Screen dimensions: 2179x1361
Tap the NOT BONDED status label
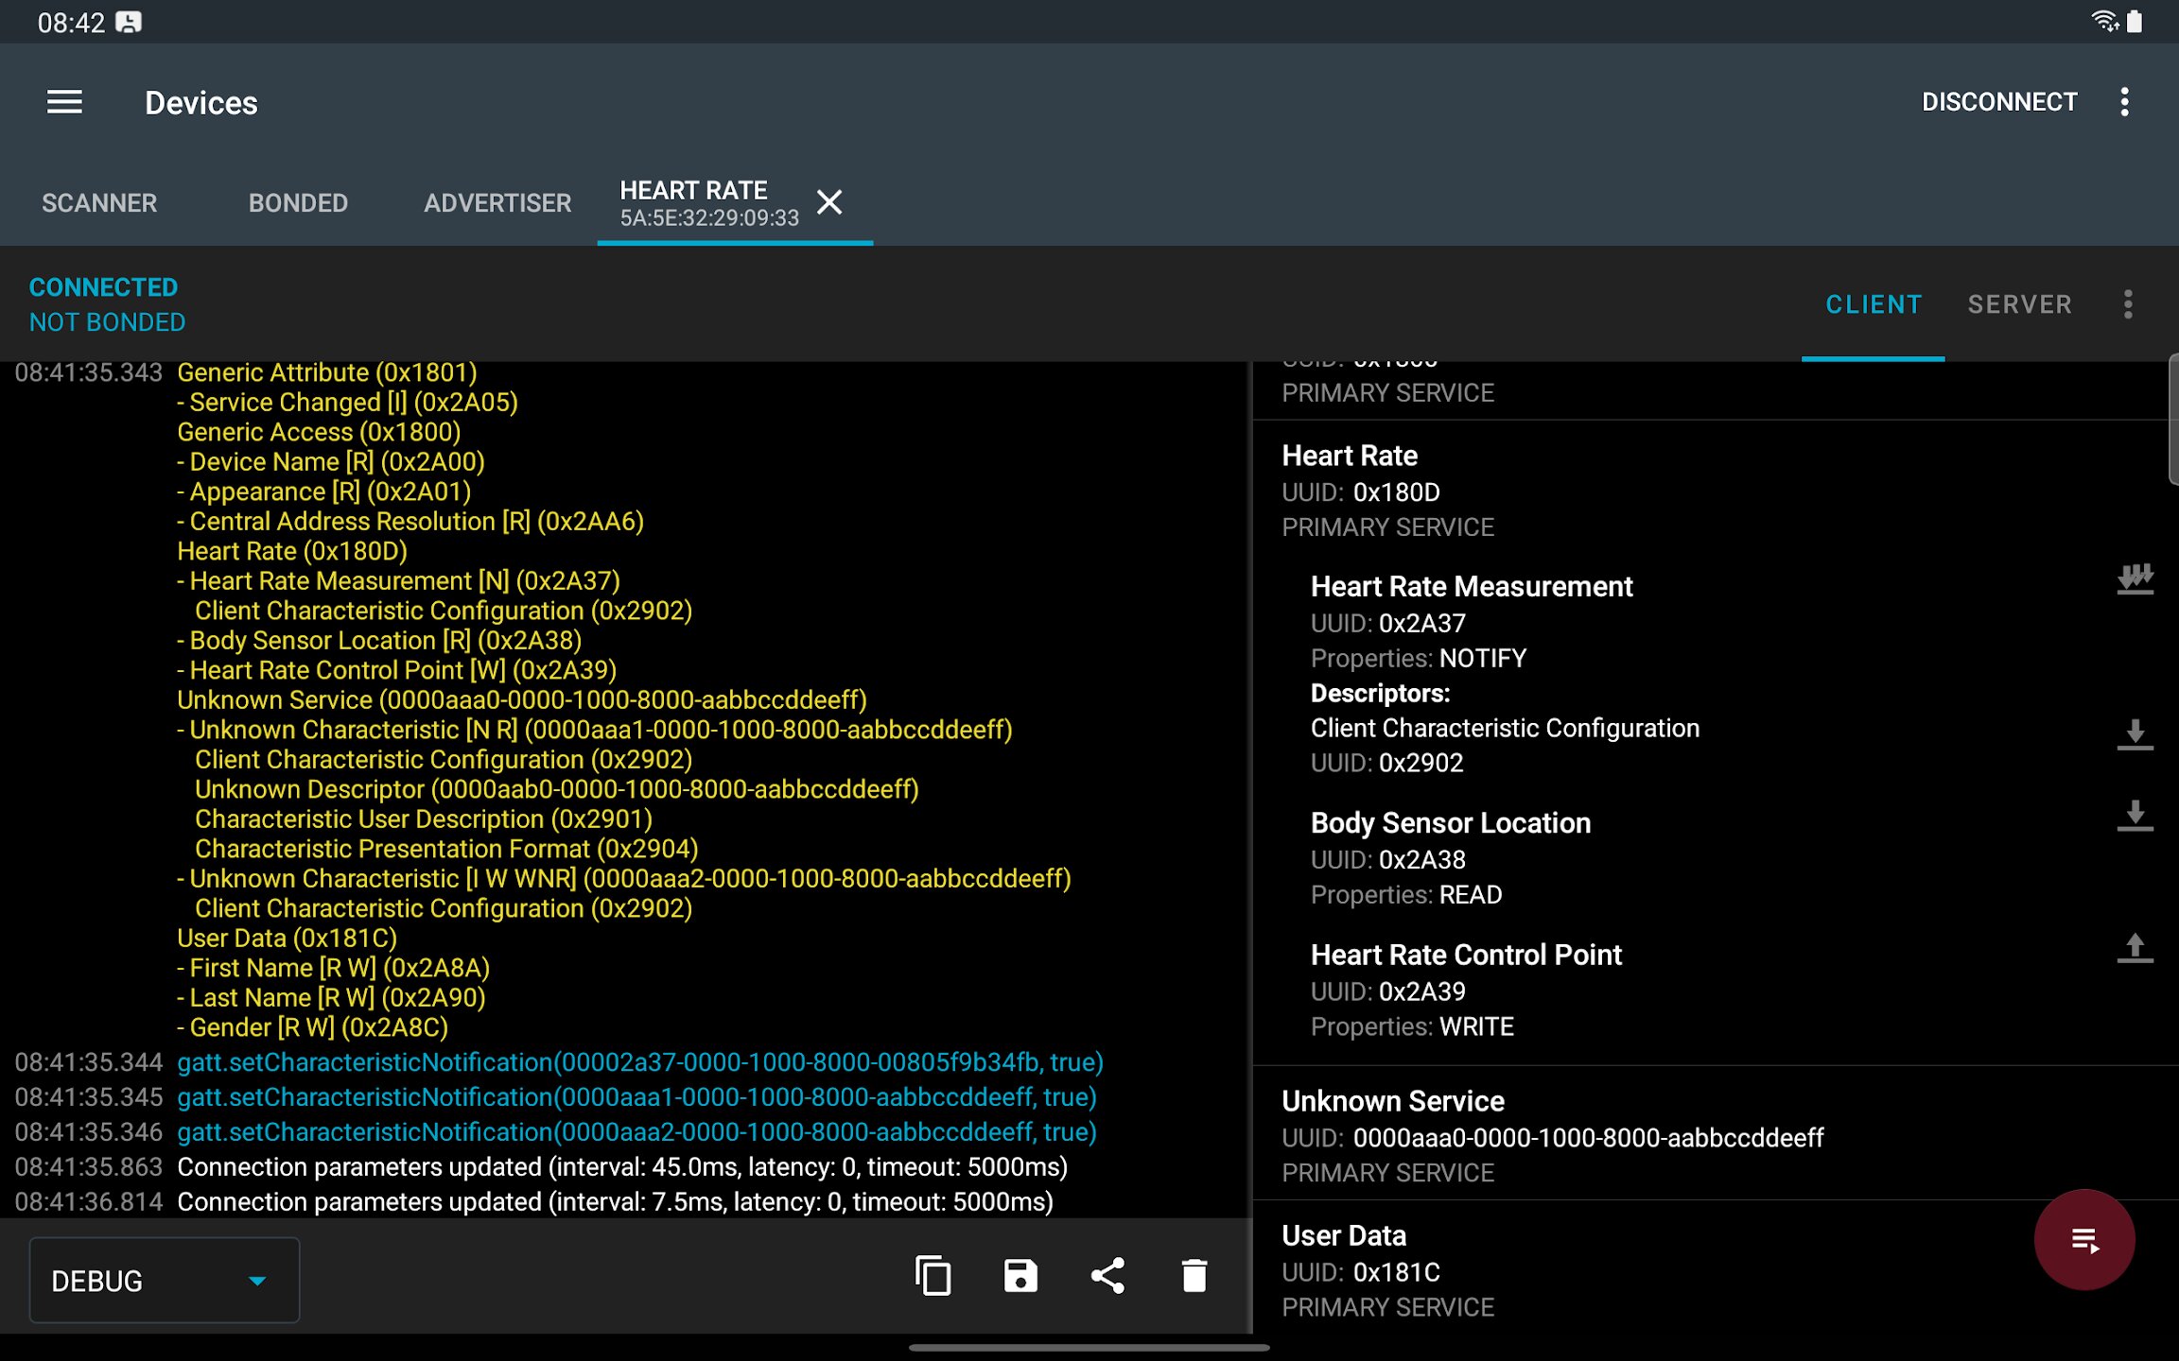point(107,322)
